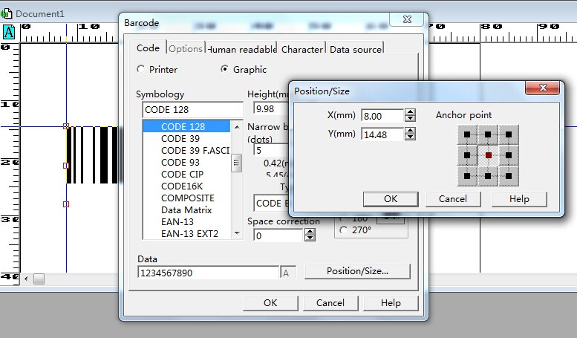Select the bottom-center anchor point
Screen dimensions: 577x338
tap(488, 176)
